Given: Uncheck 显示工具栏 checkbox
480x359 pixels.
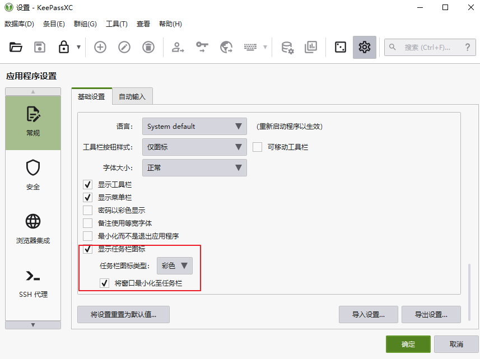Looking at the screenshot, I should pos(87,185).
